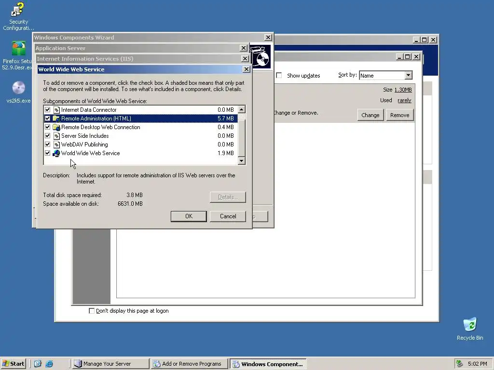Select the WebDAV Publishing row text
This screenshot has height=370, width=494.
[84, 145]
